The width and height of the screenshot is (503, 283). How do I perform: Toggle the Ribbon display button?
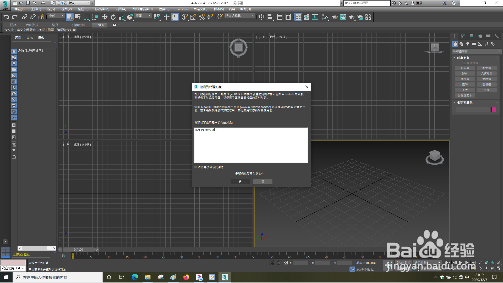pos(298,17)
